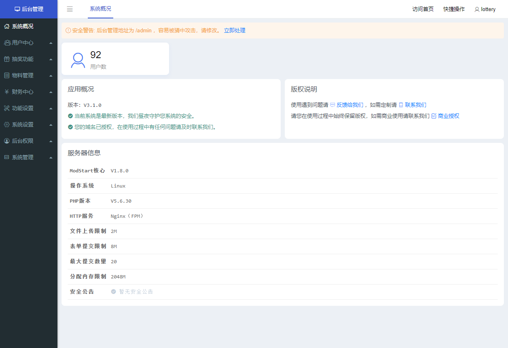Expand the 功能设置 menu arrow
The width and height of the screenshot is (508, 348).
click(50, 108)
